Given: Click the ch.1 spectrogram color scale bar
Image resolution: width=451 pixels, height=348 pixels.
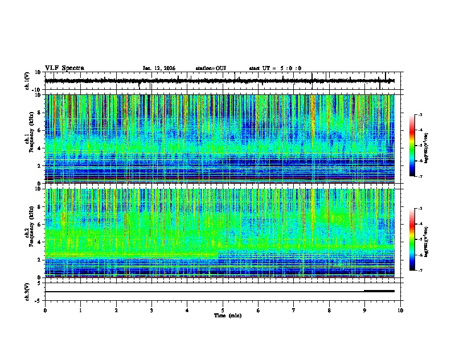Looking at the screenshot, I should coord(412,146).
